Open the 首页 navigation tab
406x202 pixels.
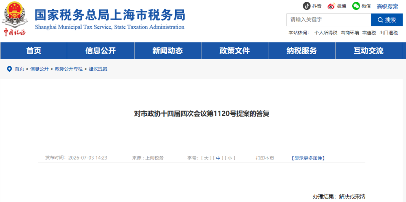34,51
